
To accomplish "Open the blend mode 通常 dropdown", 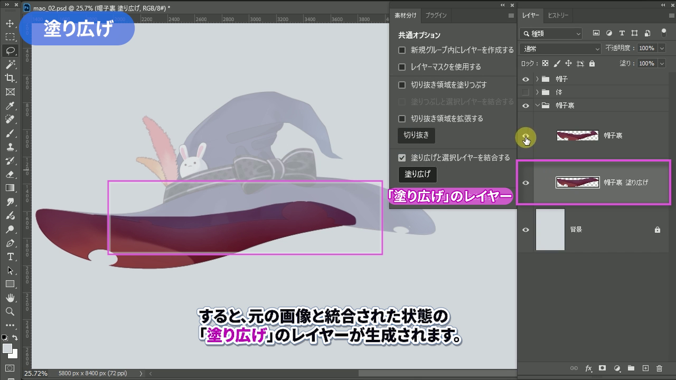I will [561, 49].
